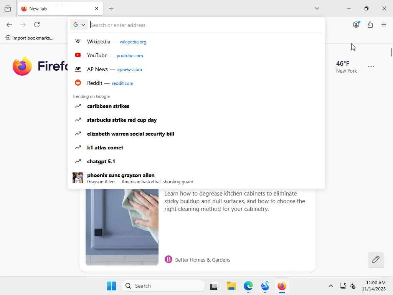
Task: Open the Better Homes & Gardens source link
Action: coord(197,260)
